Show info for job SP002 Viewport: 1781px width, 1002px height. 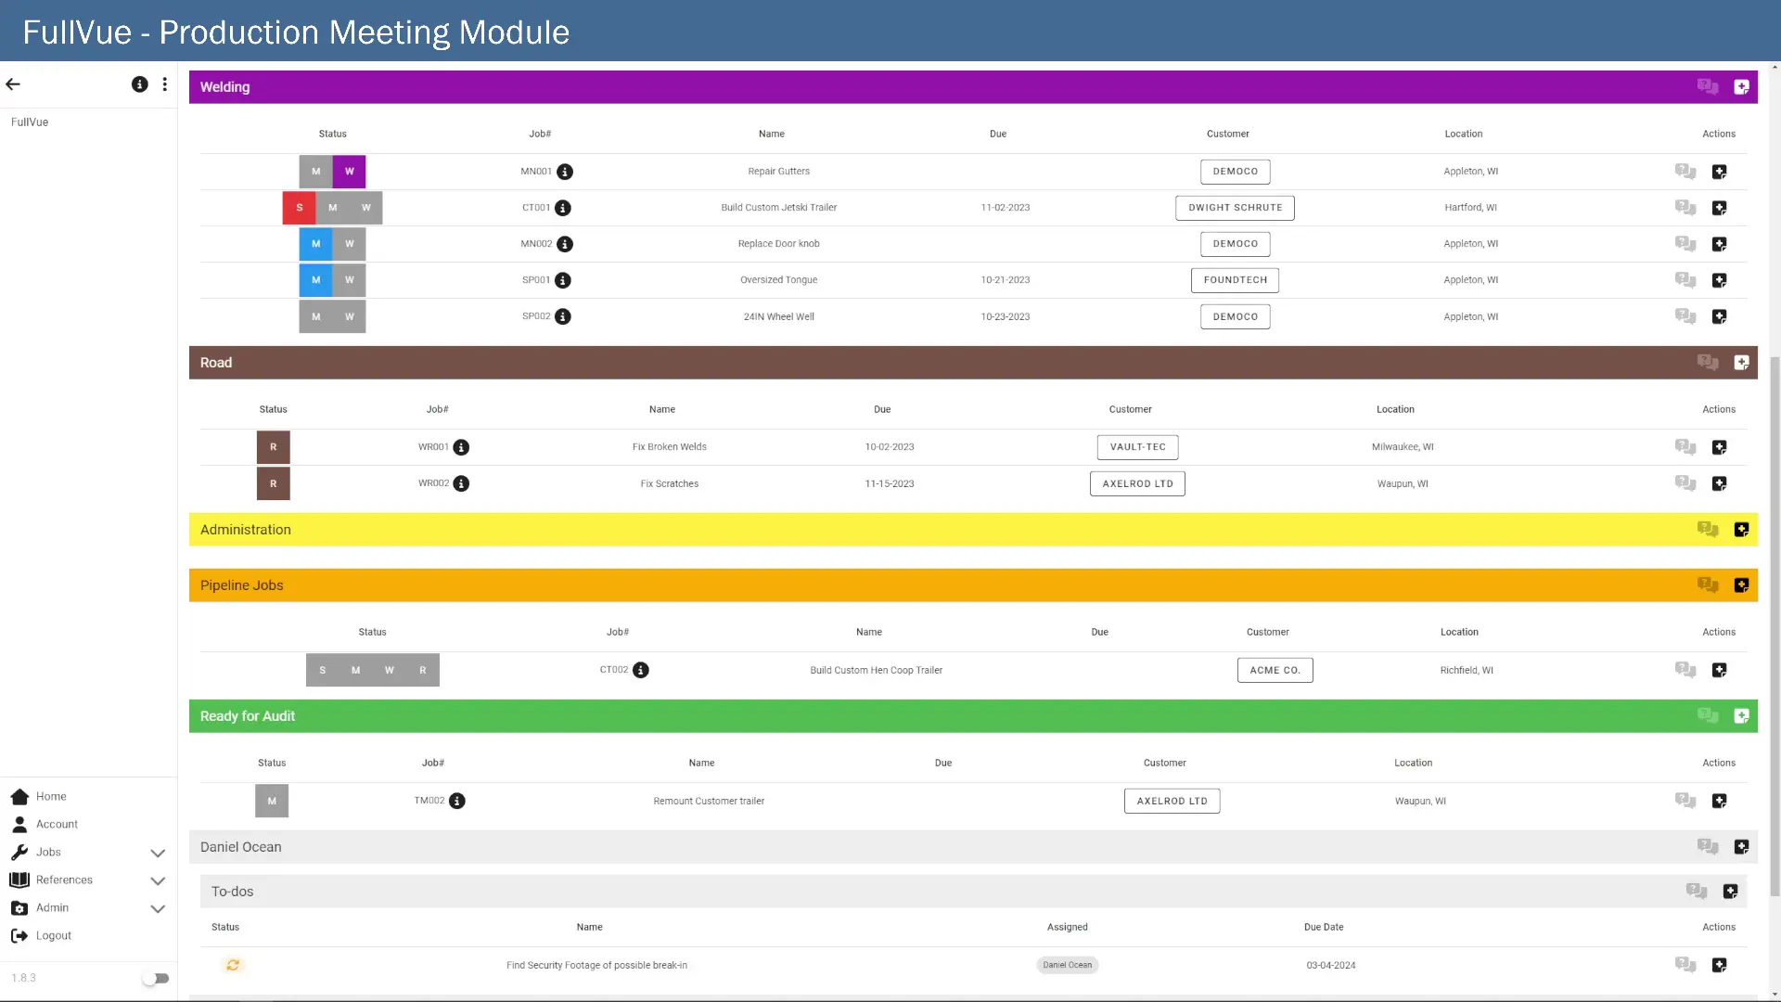click(x=563, y=316)
